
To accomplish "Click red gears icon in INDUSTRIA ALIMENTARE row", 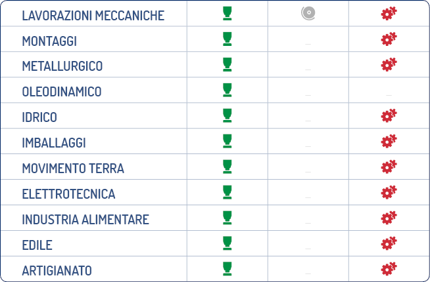I will click(389, 218).
